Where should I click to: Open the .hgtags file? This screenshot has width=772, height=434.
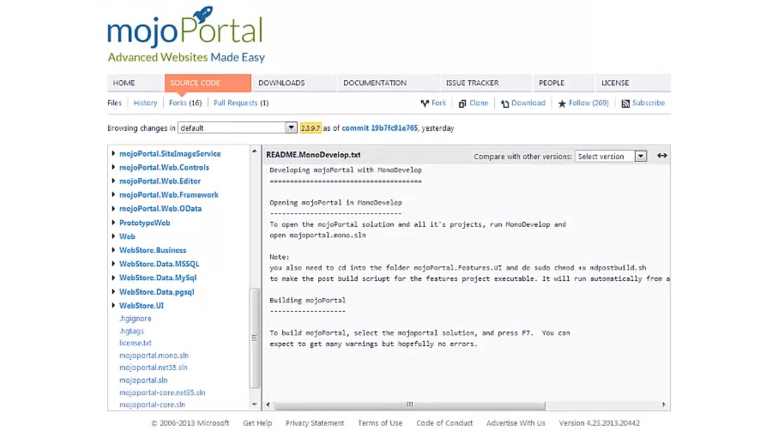coord(131,331)
